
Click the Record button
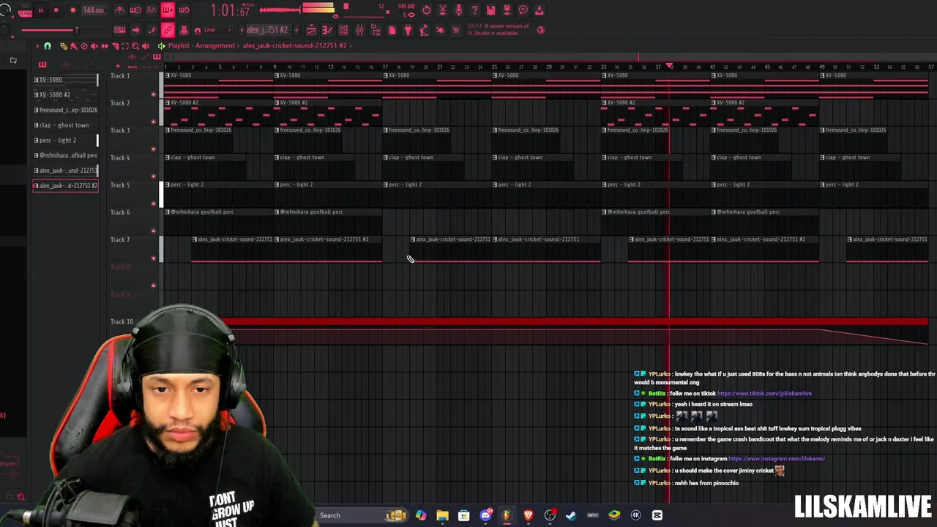click(72, 10)
